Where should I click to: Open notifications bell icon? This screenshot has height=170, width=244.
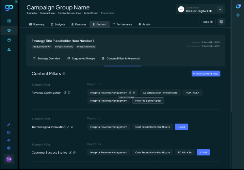click(238, 6)
